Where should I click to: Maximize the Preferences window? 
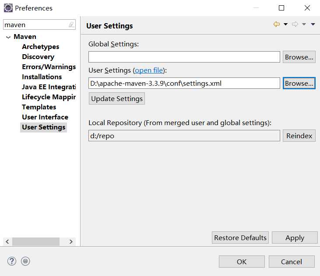tap(281, 8)
